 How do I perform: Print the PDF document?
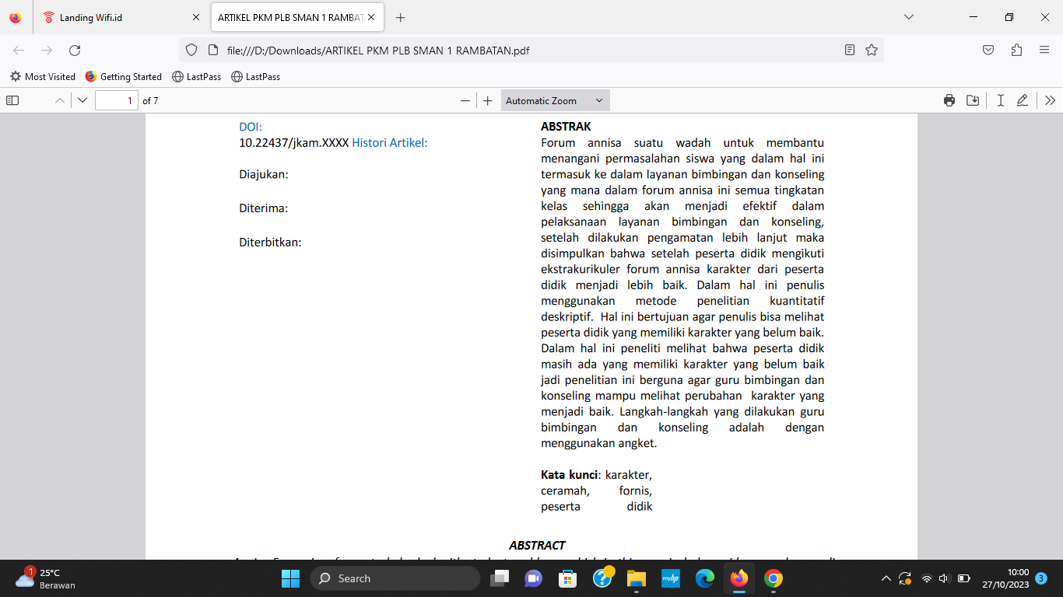coord(949,100)
